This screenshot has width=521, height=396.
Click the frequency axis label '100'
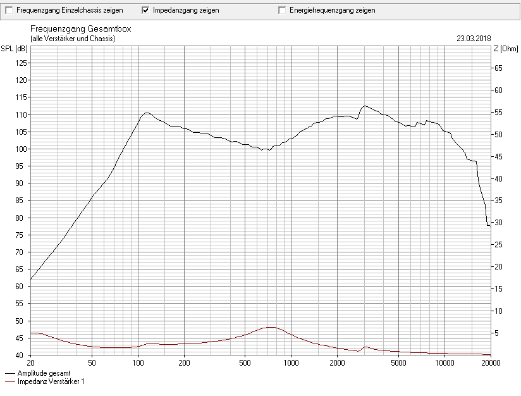click(x=138, y=363)
